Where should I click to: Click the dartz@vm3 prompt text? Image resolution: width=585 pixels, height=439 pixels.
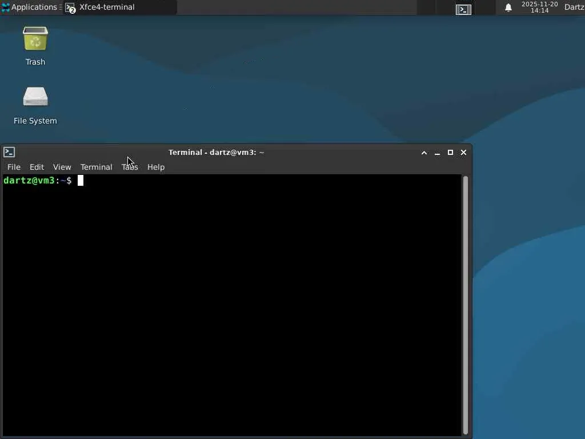(x=29, y=181)
